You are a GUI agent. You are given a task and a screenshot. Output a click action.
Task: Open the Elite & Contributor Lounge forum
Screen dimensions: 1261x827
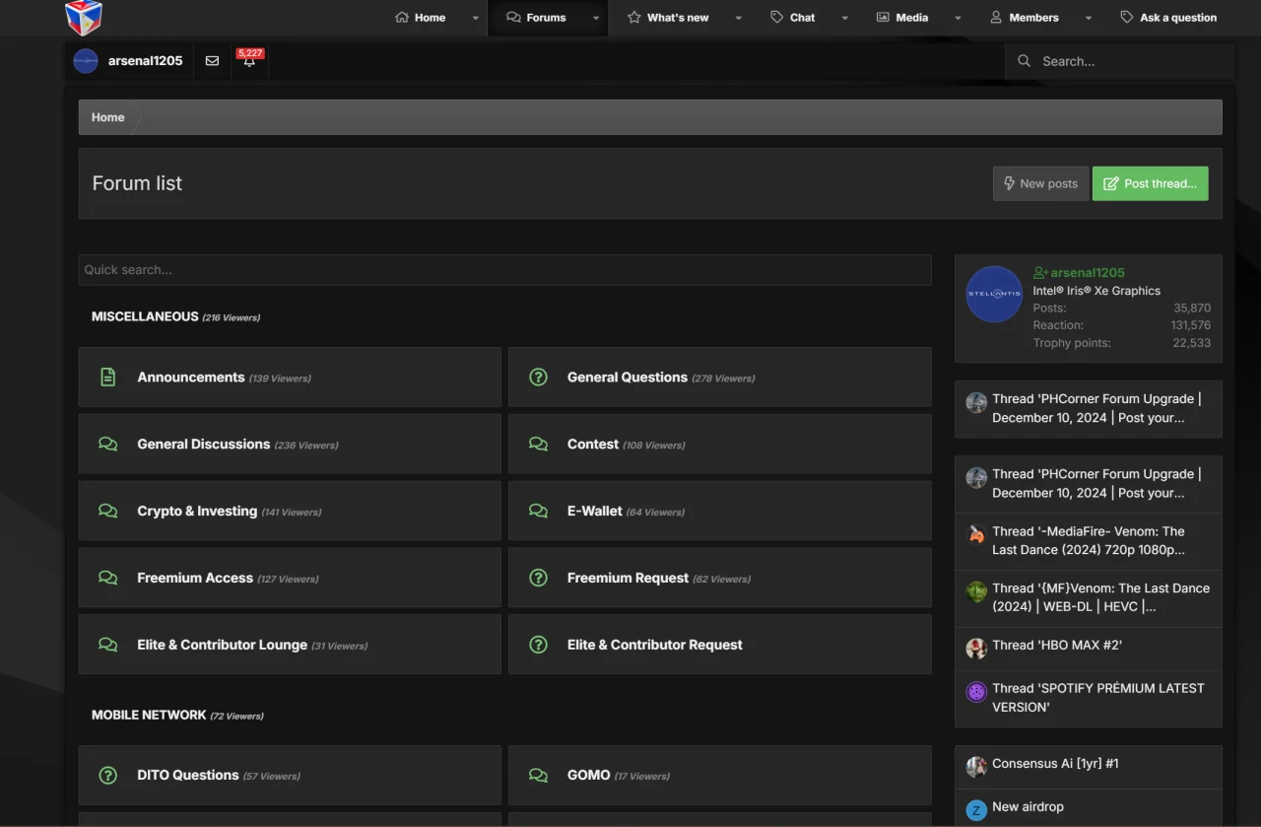[x=223, y=646]
